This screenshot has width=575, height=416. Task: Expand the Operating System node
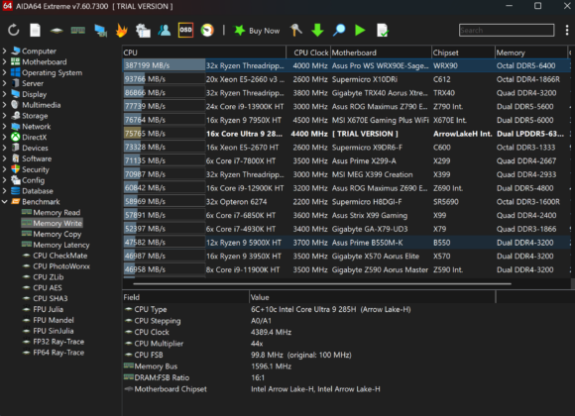pyautogui.click(x=4, y=72)
